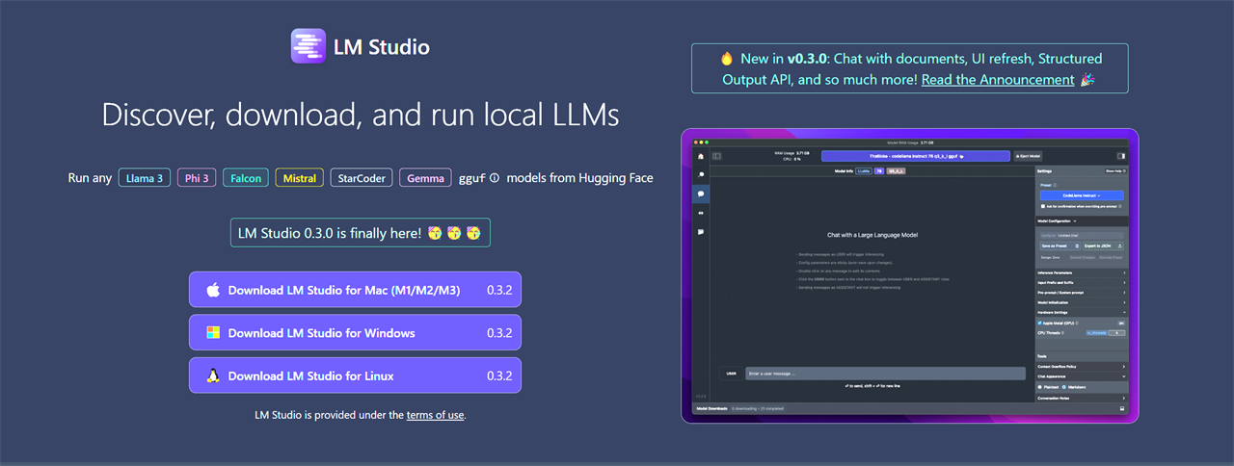Toggle the Apple Metal (GPU) checkbox
The width and height of the screenshot is (1234, 466).
1040,323
